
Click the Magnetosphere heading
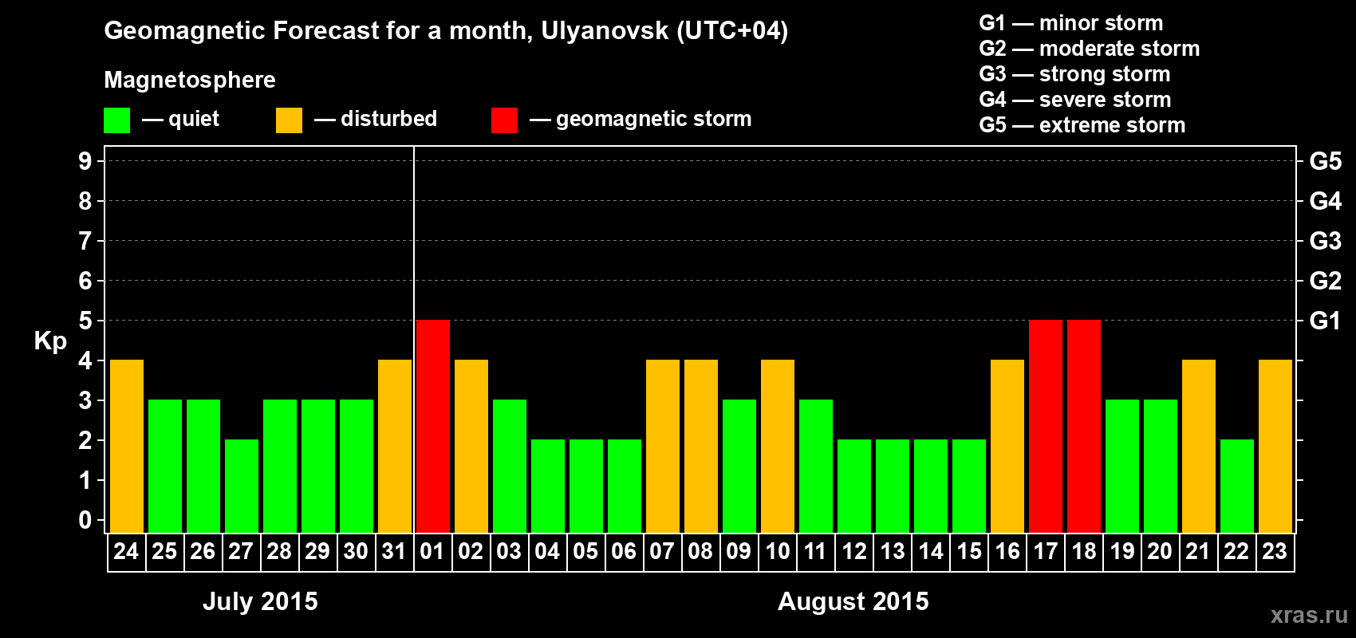[x=190, y=80]
